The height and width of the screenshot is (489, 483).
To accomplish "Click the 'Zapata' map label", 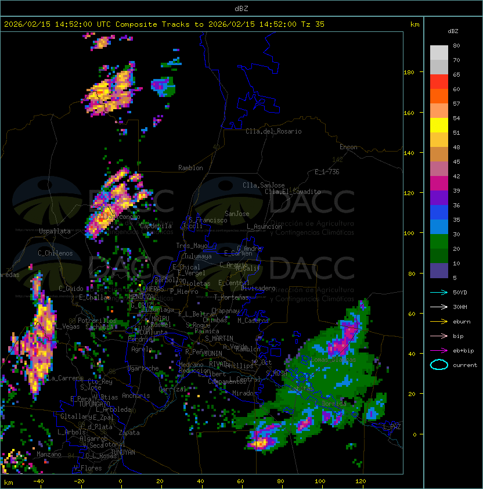I will click(129, 433).
